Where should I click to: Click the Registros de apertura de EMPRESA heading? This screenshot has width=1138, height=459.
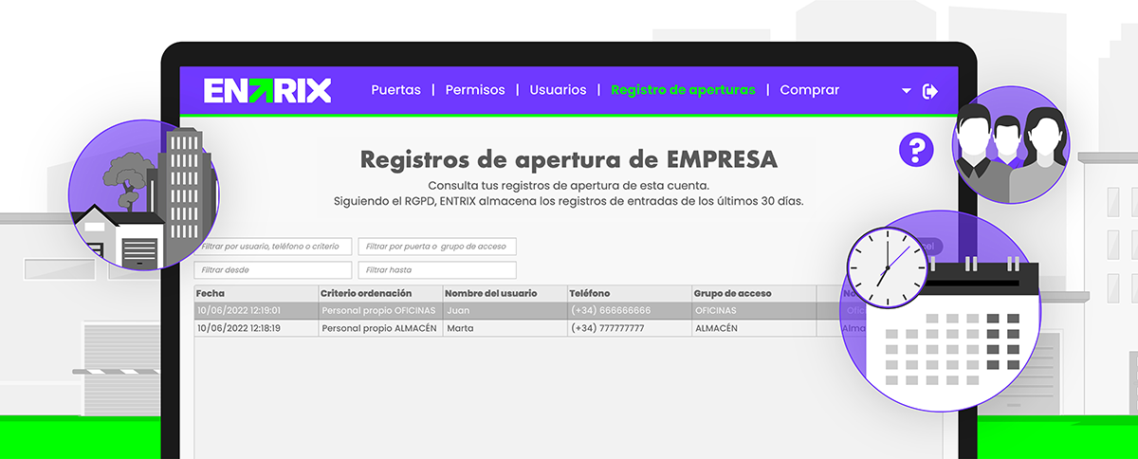569,158
